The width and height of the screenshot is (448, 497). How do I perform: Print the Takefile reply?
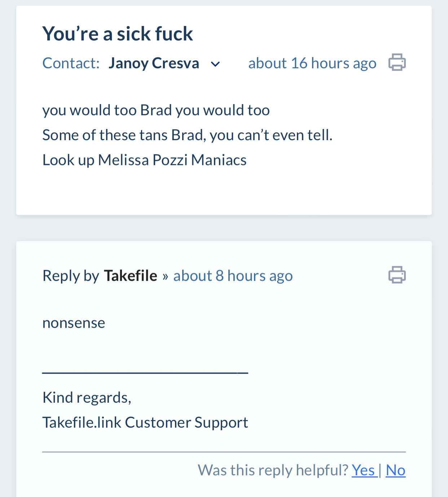pyautogui.click(x=397, y=275)
